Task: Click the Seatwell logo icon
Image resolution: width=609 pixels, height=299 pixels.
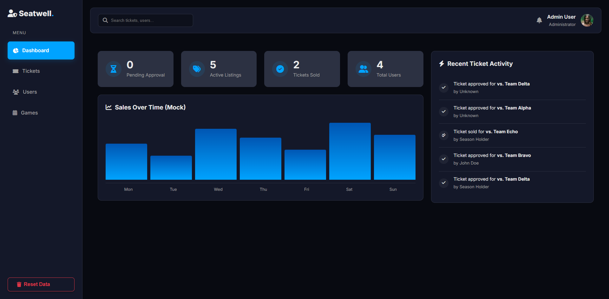Action: point(12,13)
